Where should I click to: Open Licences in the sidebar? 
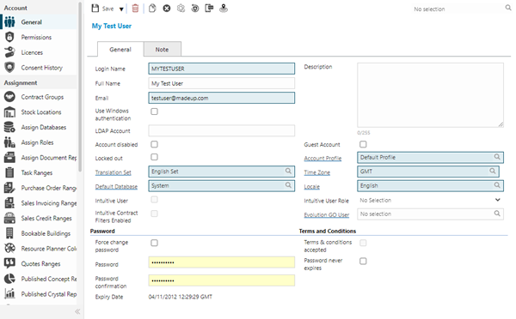tap(32, 52)
